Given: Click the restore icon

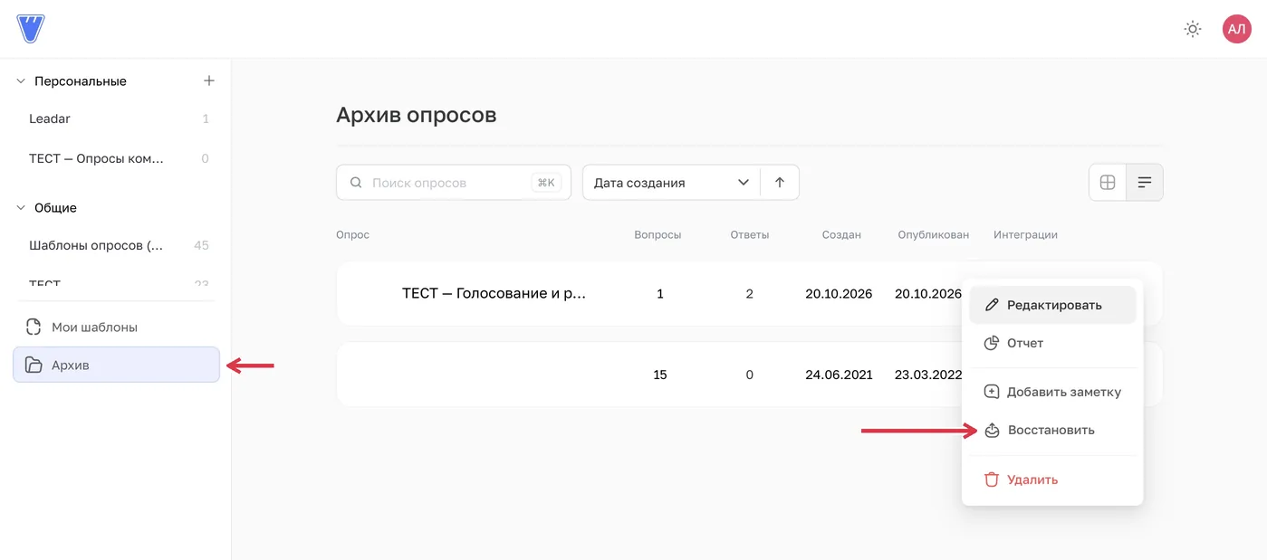Looking at the screenshot, I should tap(992, 430).
